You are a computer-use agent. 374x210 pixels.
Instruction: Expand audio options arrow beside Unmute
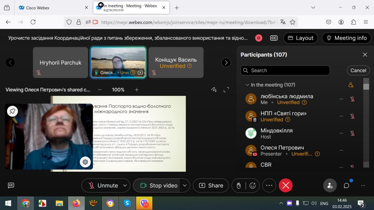click(125, 186)
